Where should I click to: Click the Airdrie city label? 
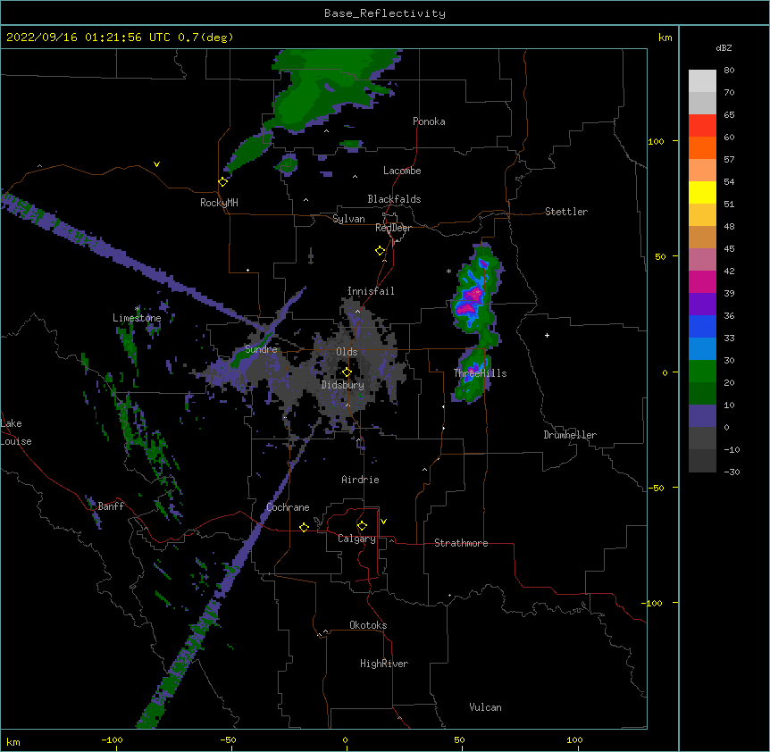361,480
